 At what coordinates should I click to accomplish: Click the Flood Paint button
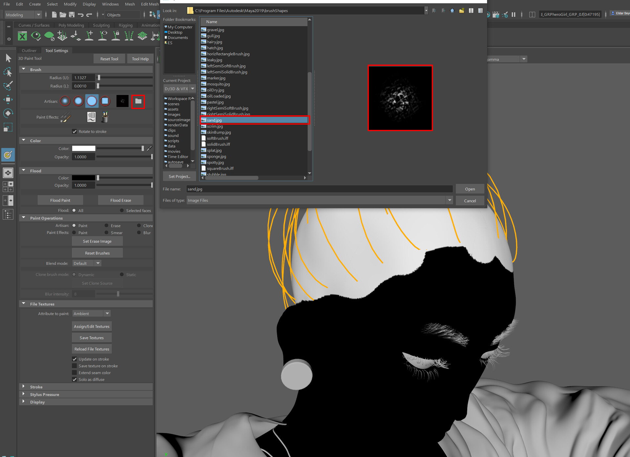(60, 200)
